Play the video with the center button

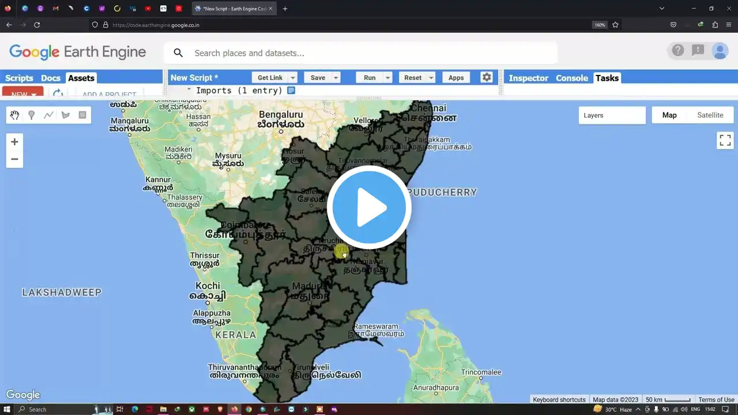coord(369,207)
